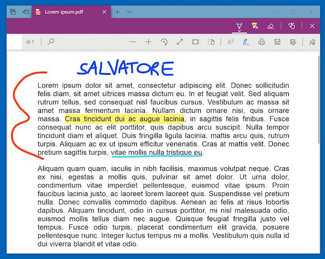Click the page number input field
Image resolution: width=325 pixels, height=259 pixels.
(14, 42)
